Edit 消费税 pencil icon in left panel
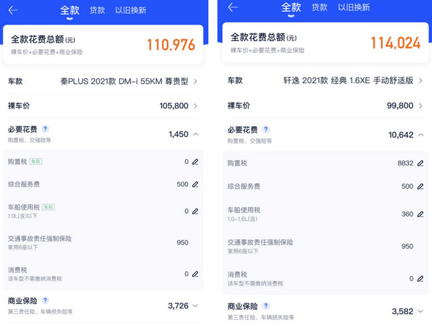This screenshot has width=432, height=326. click(195, 274)
